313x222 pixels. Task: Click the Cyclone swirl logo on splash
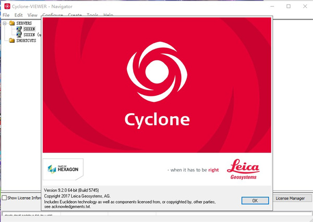point(156,69)
